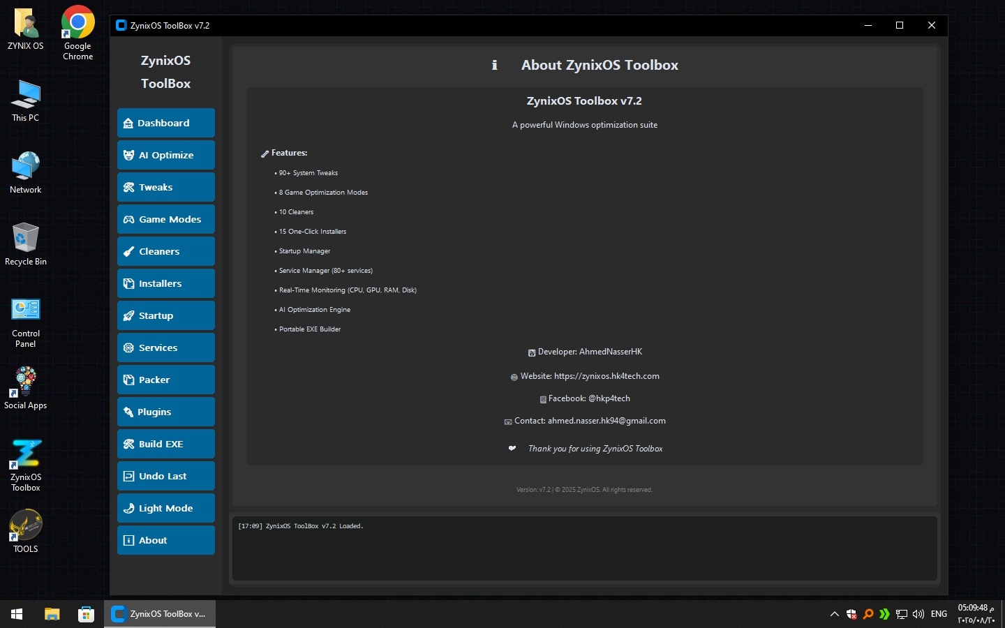Open the Windows Start menu
The image size is (1005, 628).
pyautogui.click(x=17, y=614)
